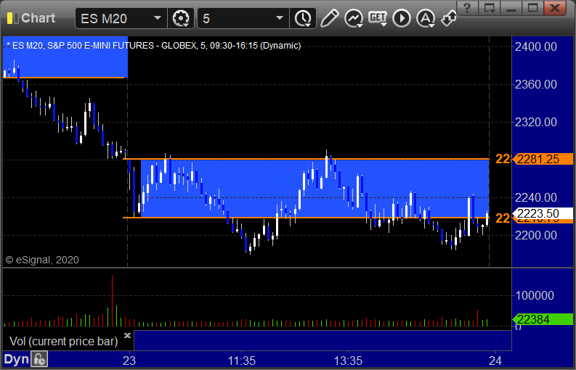Open the symbol settings gear icon
The image size is (576, 370).
(x=180, y=18)
